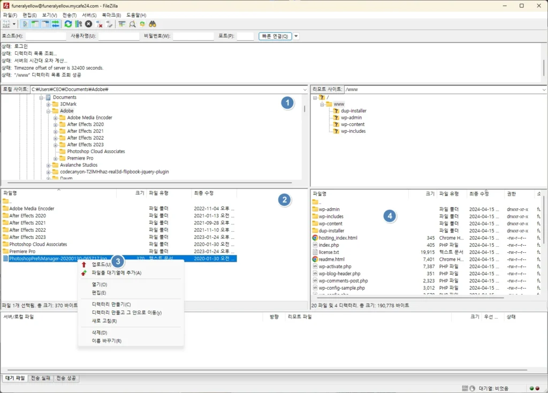Open the directory listing filters icon

pyautogui.click(x=122, y=24)
